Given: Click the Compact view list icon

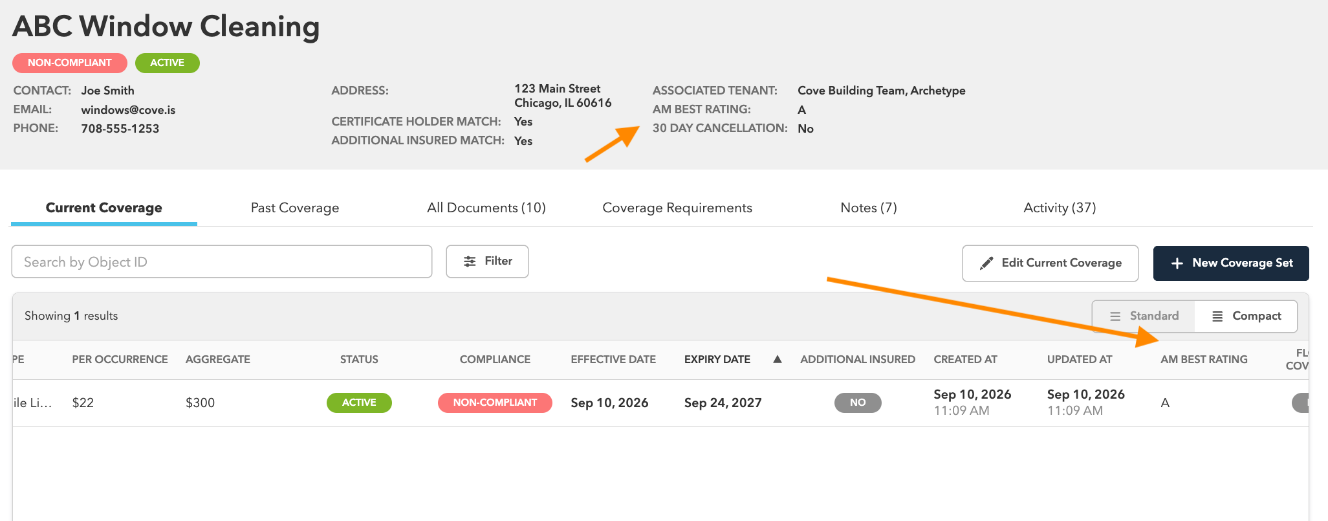Looking at the screenshot, I should tap(1217, 316).
